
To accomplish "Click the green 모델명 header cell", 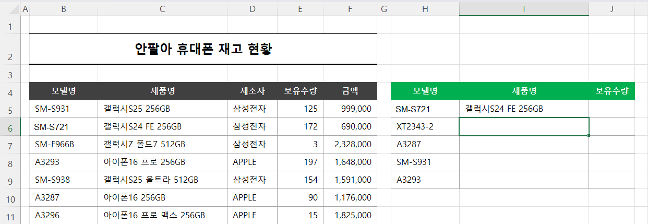I will click(425, 91).
